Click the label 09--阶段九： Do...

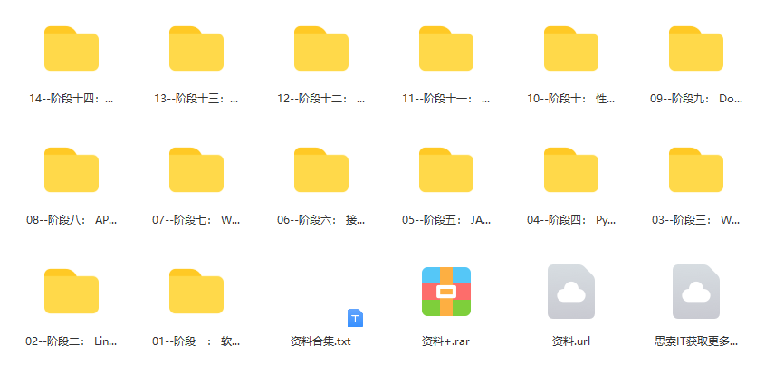coord(695,99)
